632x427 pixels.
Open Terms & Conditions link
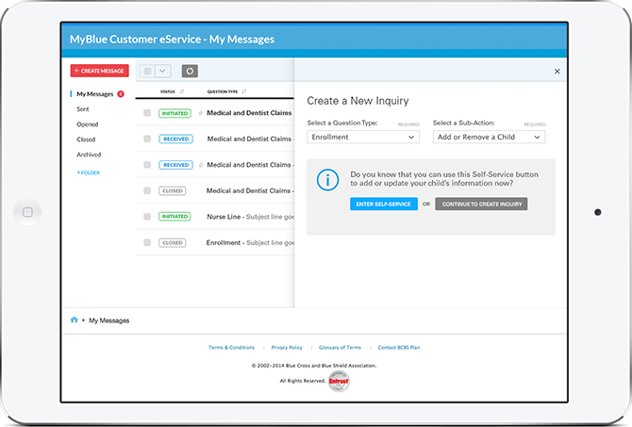(231, 347)
